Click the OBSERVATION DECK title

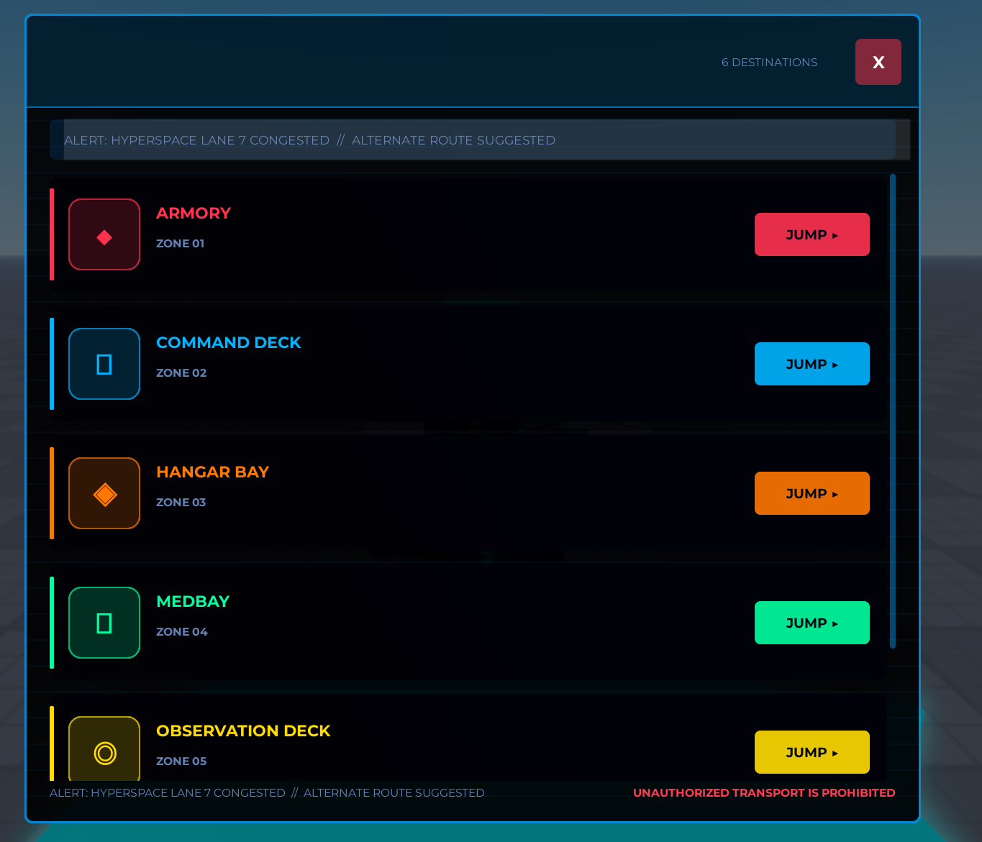point(243,731)
